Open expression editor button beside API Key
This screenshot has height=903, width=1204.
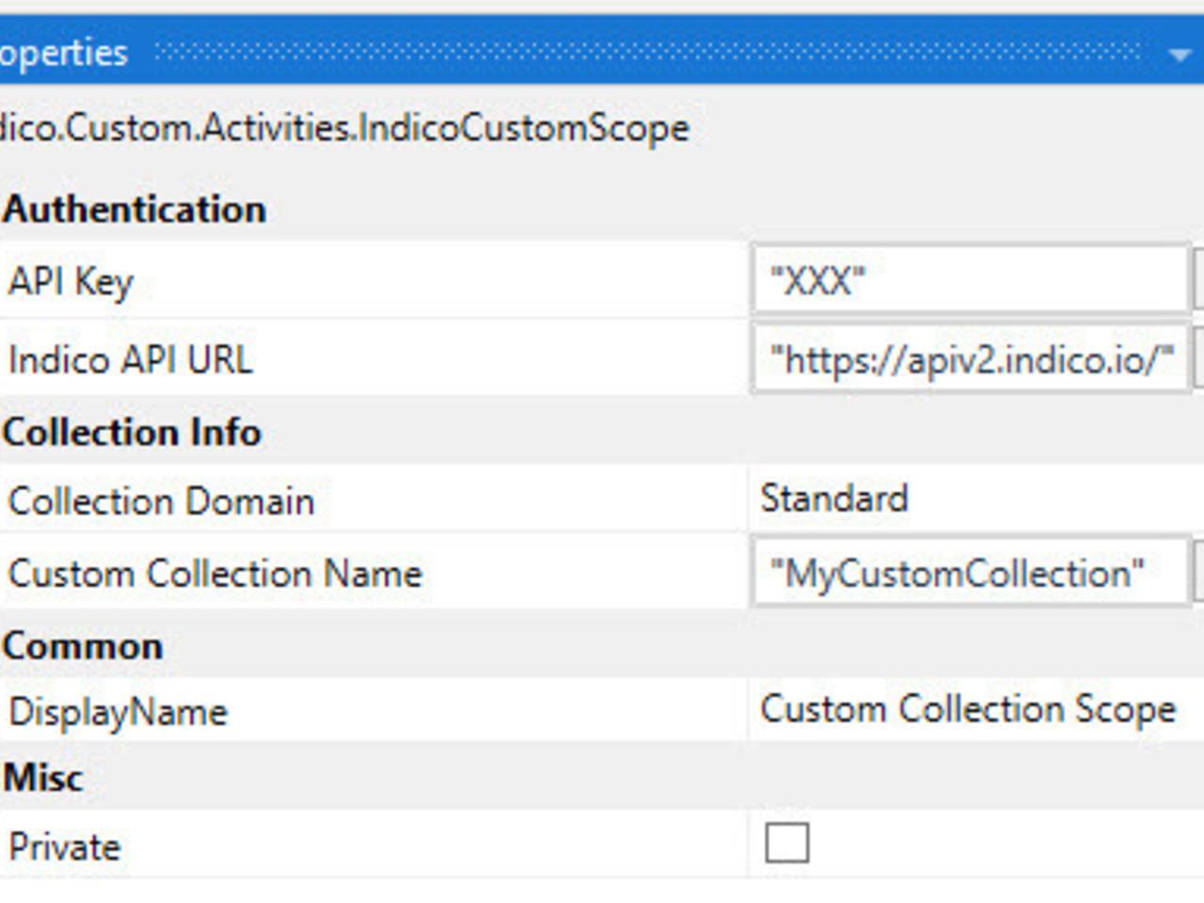pos(1198,279)
